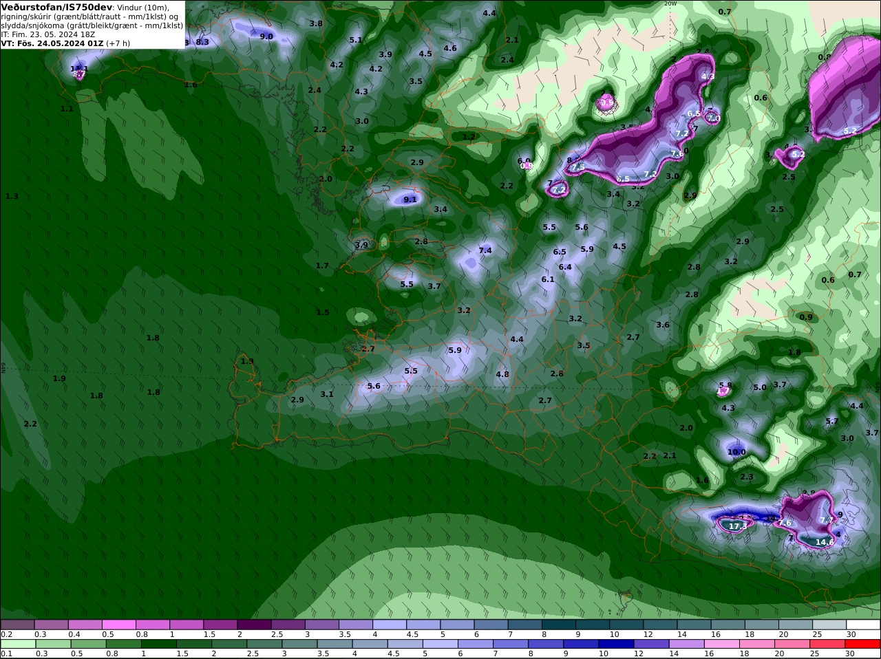Click the '9.0' value near the top of the map
The height and width of the screenshot is (659, 881).
266,36
